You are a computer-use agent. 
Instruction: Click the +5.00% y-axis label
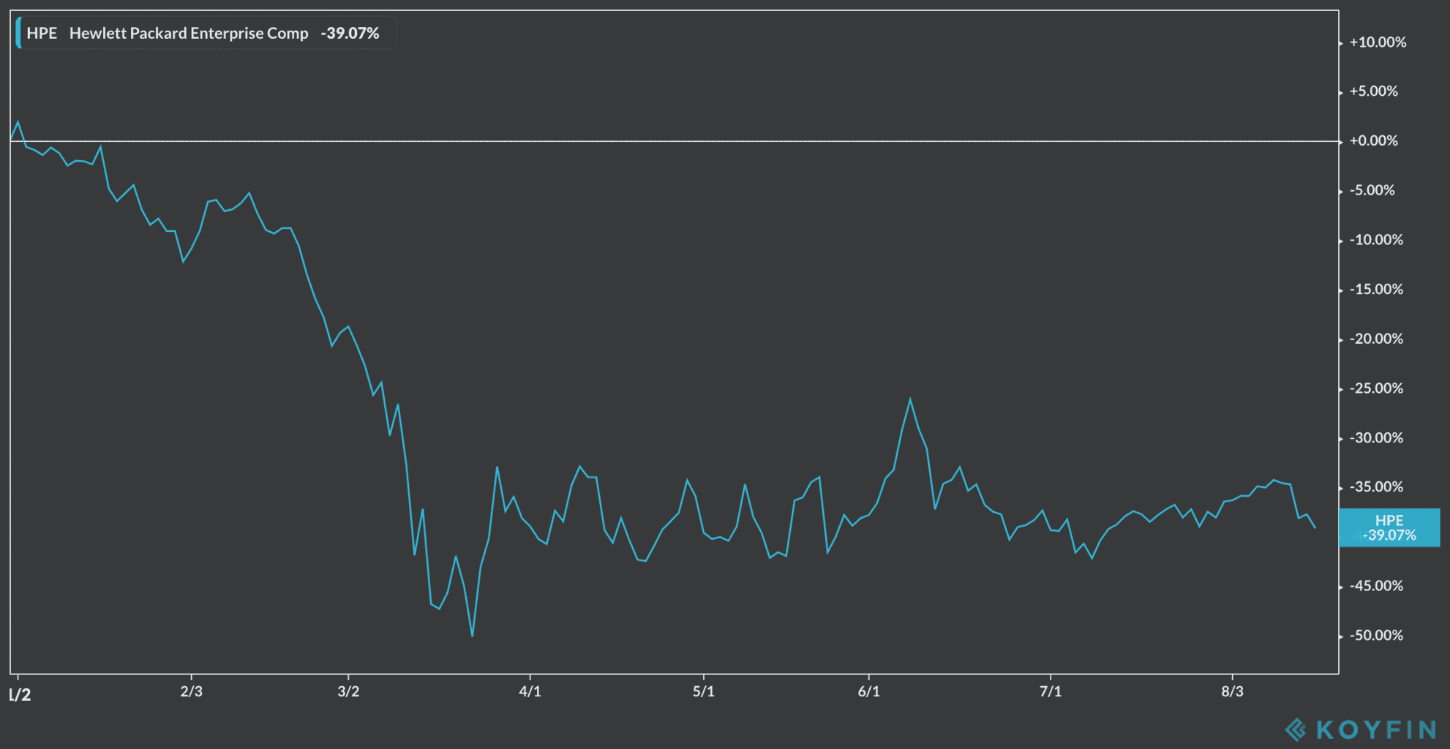1373,91
